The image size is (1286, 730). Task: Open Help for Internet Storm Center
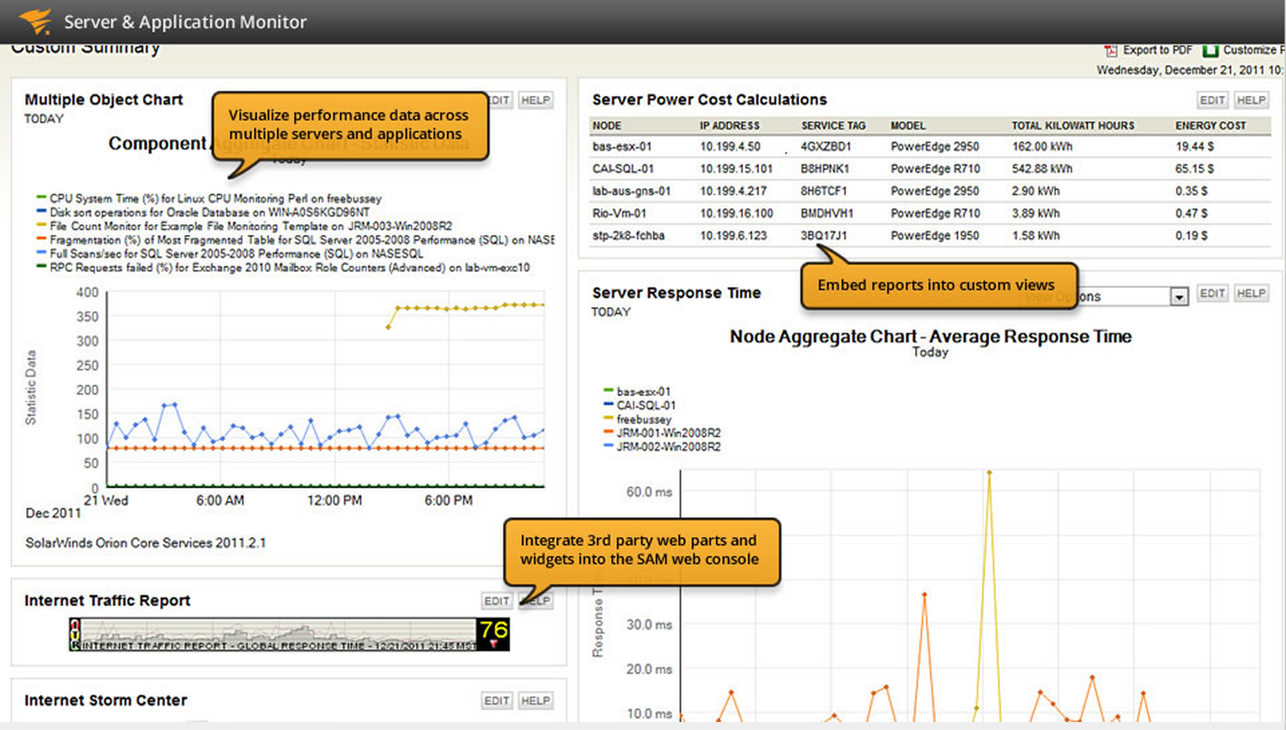535,701
